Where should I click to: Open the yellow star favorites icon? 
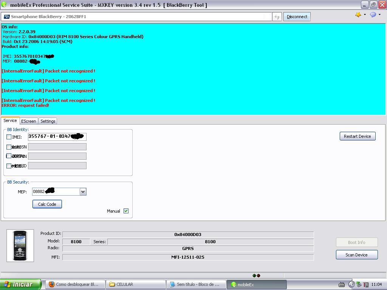(x=358, y=15)
